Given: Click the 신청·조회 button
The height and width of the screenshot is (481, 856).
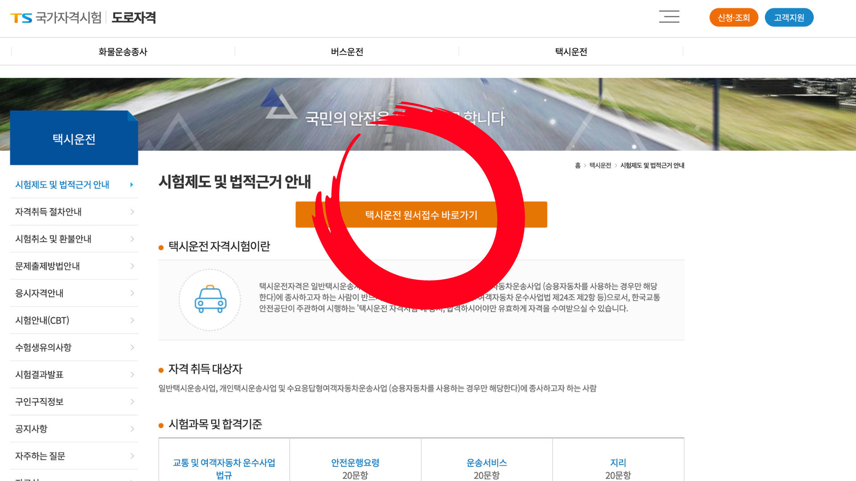Looking at the screenshot, I should point(734,18).
